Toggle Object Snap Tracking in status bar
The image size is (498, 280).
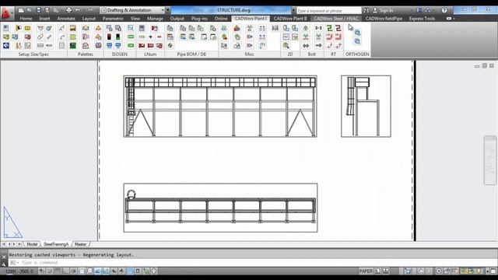coord(98,271)
